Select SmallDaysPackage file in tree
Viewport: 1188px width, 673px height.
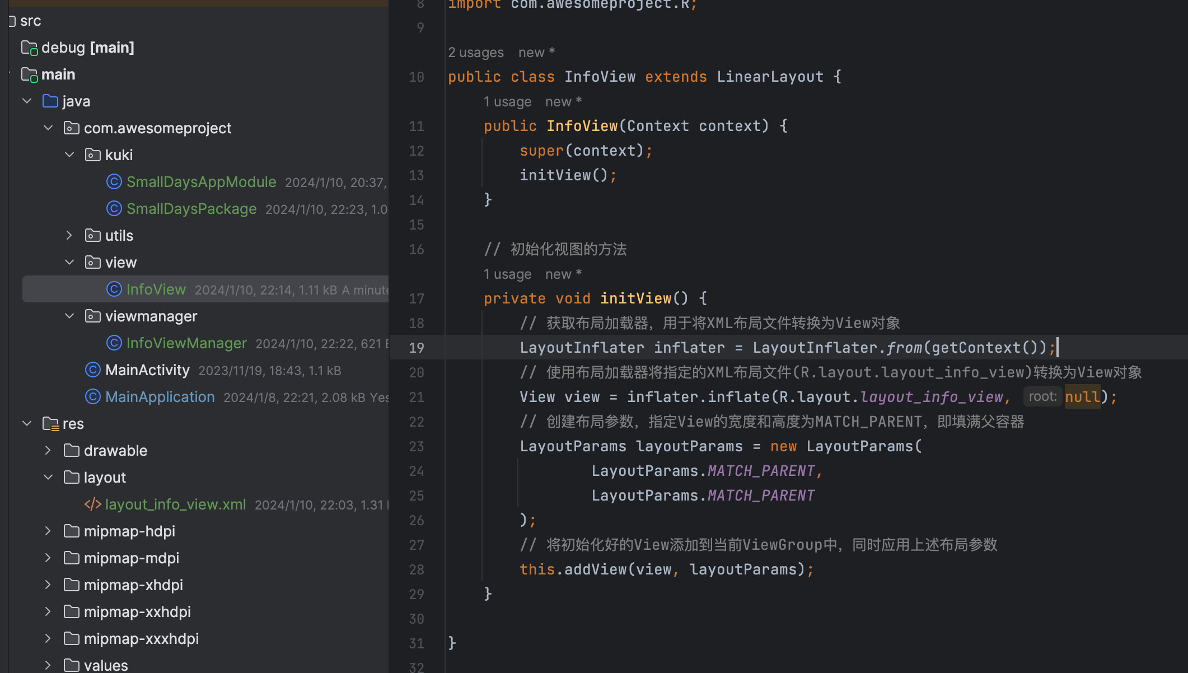[x=191, y=209]
